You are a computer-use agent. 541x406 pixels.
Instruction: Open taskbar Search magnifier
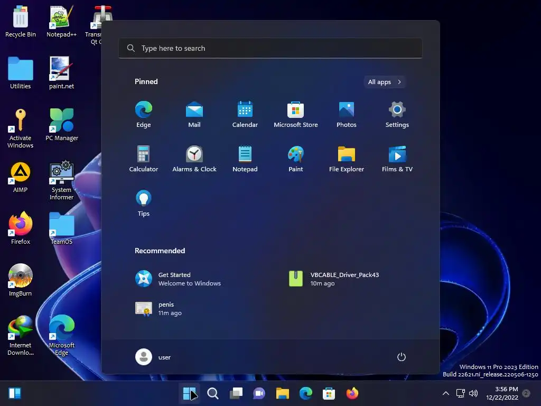point(212,393)
